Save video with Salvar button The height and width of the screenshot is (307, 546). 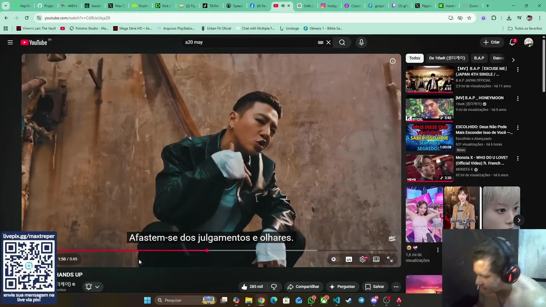tap(375, 287)
